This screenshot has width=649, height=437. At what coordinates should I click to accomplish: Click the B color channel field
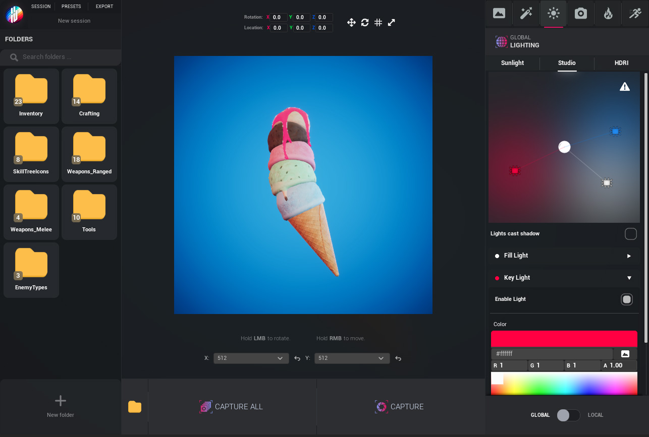pos(582,365)
